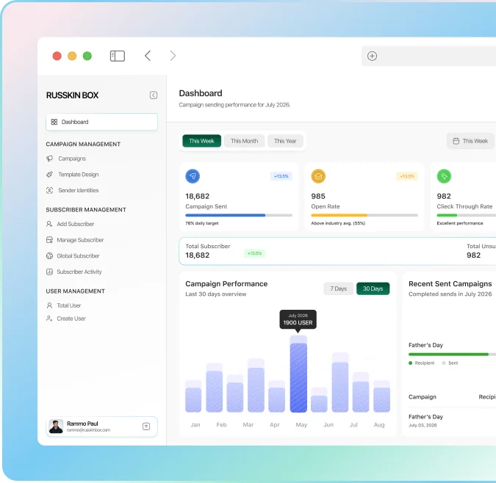Screen dimensions: 496x483
Task: Open Total User page
Action: click(x=68, y=305)
